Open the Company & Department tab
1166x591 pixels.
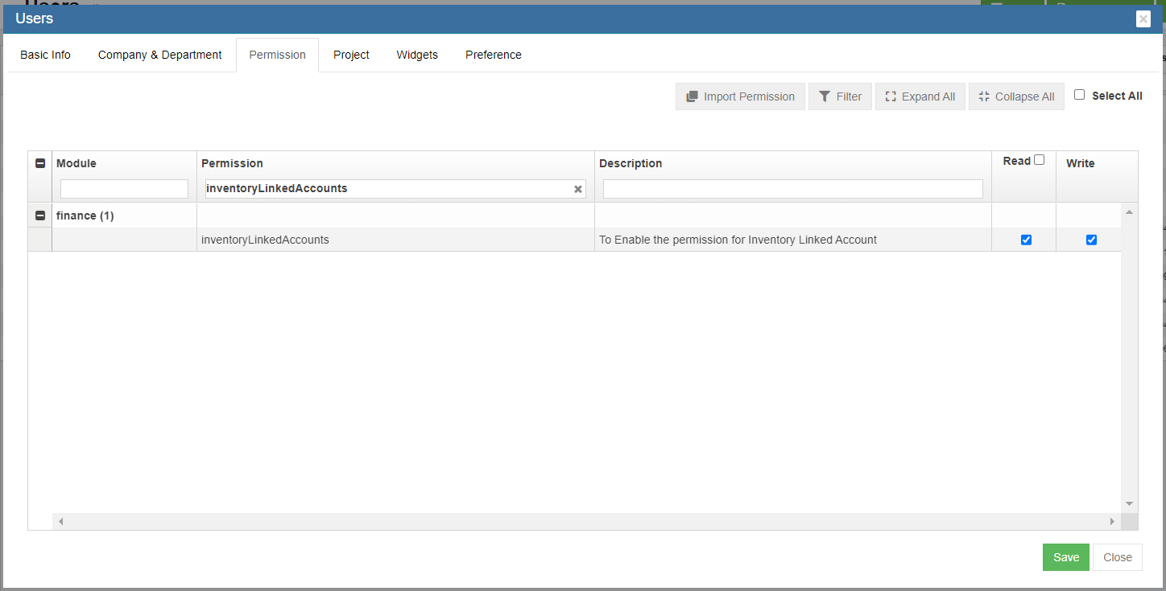tap(159, 55)
